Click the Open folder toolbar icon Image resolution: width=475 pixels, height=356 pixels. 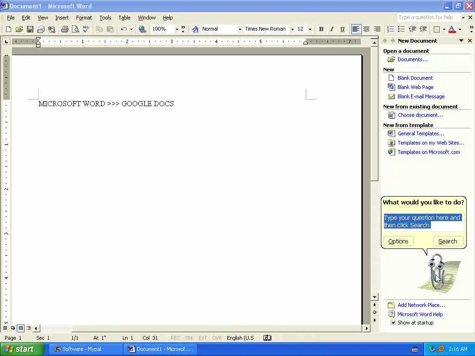(x=19, y=29)
